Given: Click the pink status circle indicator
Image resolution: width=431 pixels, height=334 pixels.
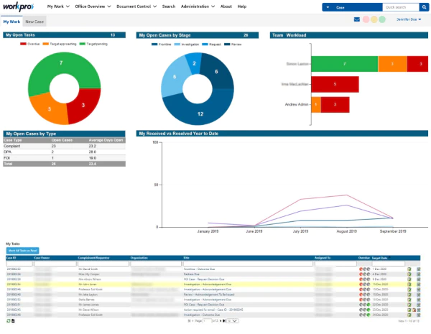Looking at the screenshot, I should coord(366,19).
